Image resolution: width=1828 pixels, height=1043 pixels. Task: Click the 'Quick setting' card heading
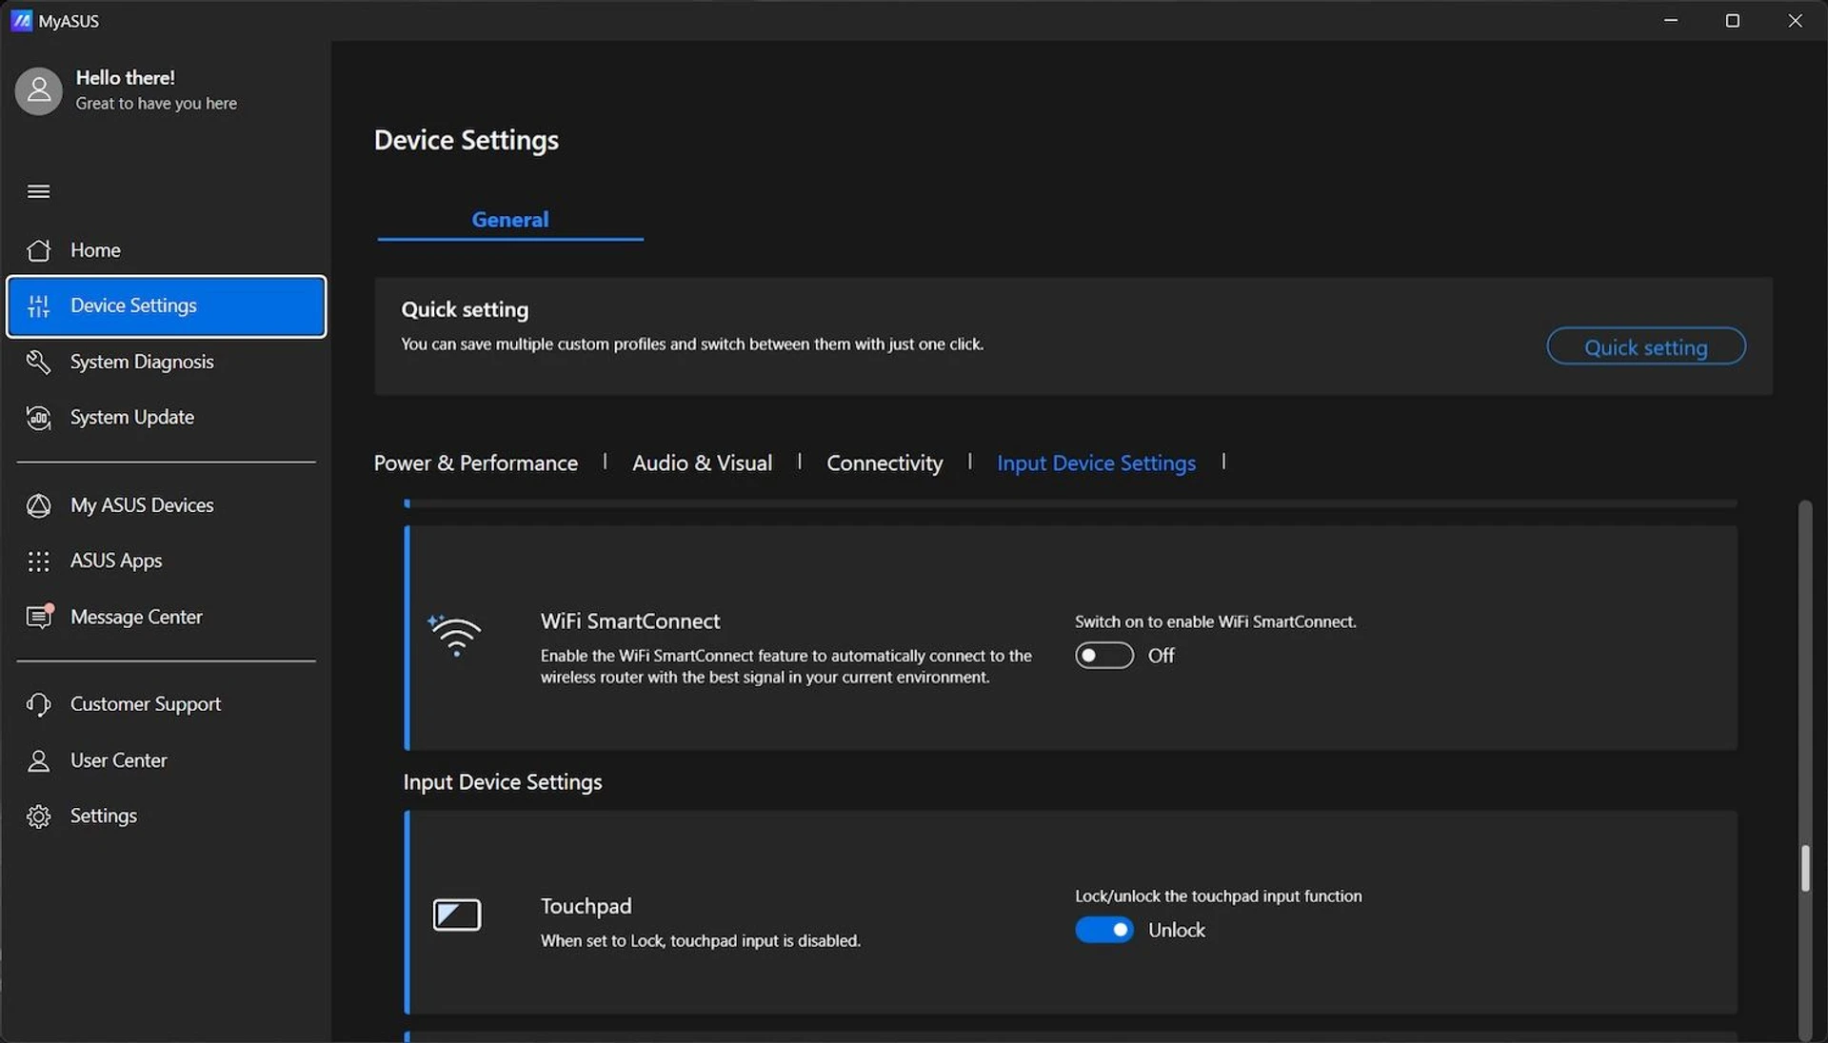[x=465, y=310]
